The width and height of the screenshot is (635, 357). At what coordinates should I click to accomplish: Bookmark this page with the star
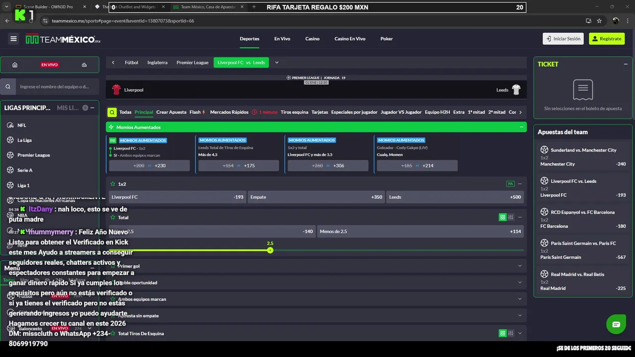(x=599, y=21)
